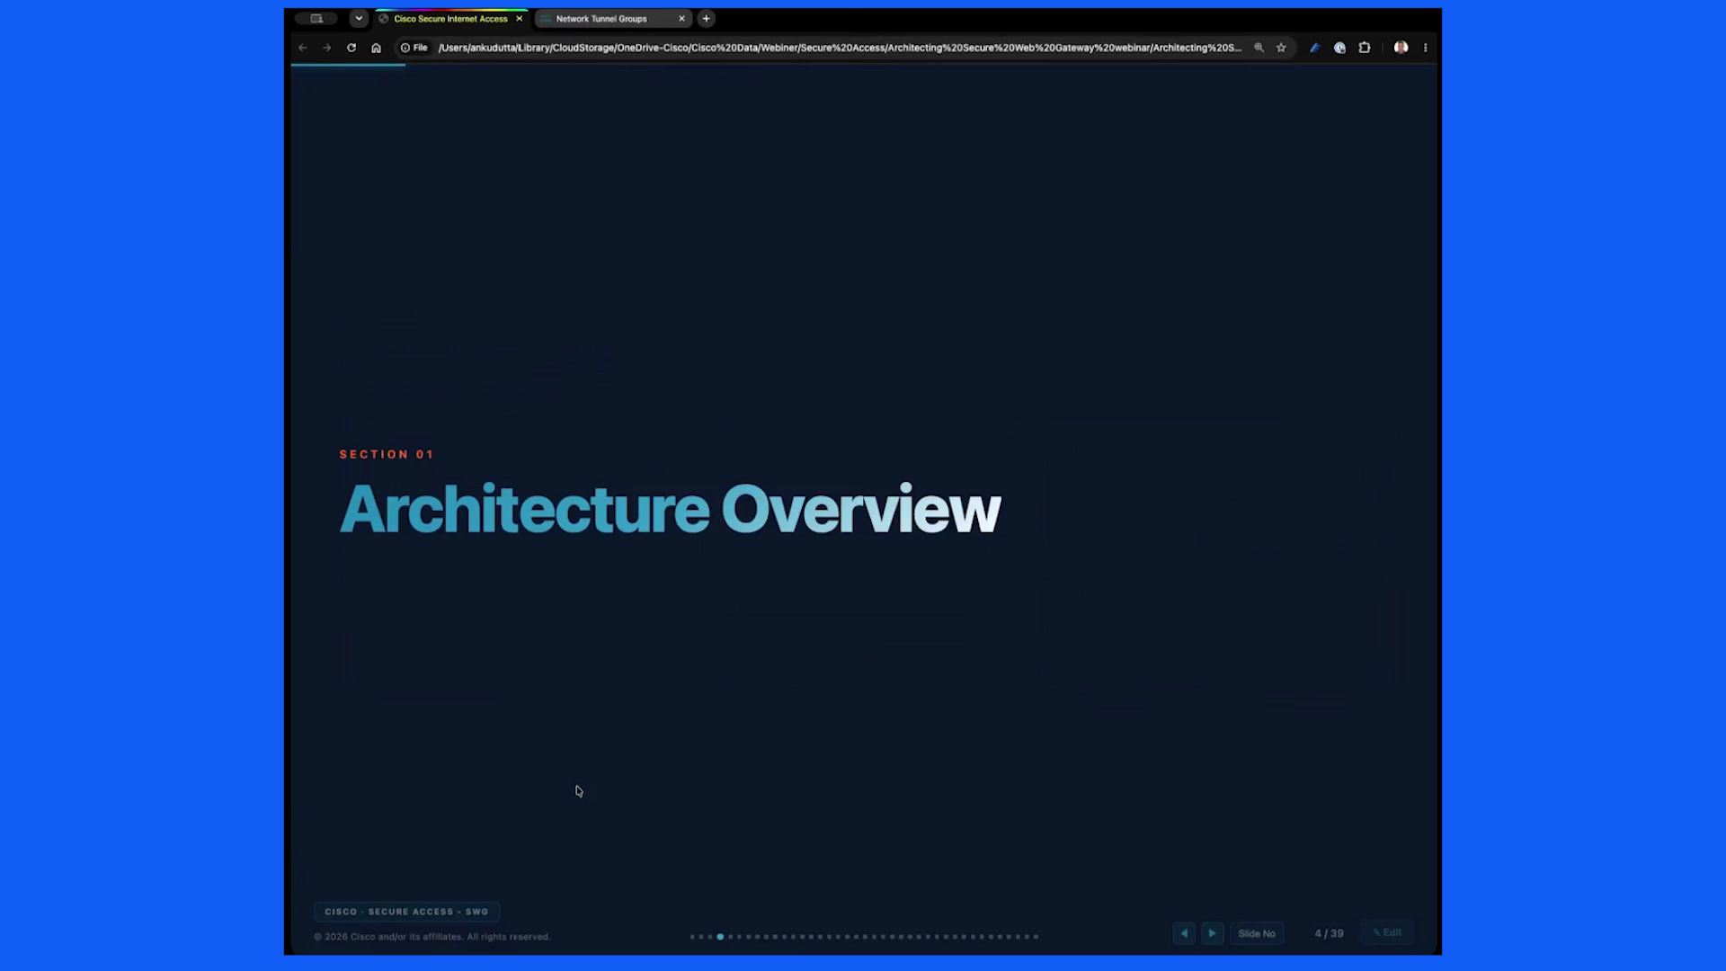Jump to the first slide dot
Screen dimensions: 1726x971
(x=692, y=937)
